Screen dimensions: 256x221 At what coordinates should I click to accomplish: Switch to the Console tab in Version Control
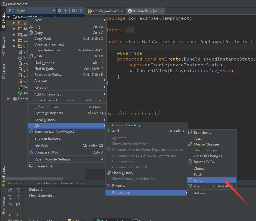click(x=67, y=183)
